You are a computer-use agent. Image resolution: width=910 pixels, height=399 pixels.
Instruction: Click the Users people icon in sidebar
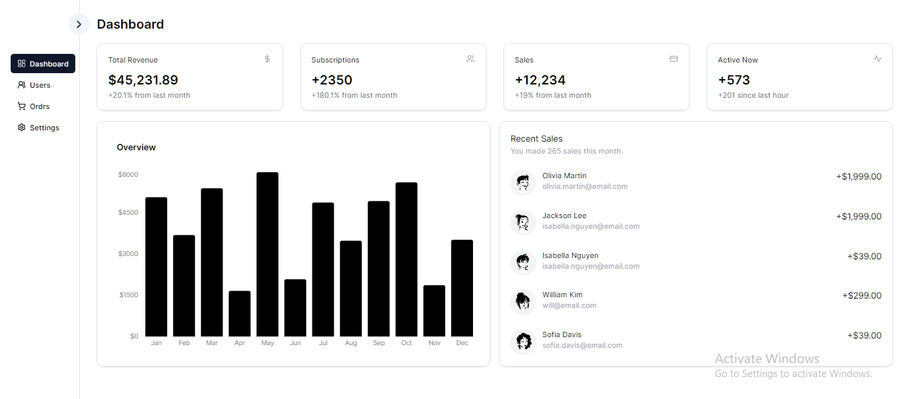[x=21, y=85]
